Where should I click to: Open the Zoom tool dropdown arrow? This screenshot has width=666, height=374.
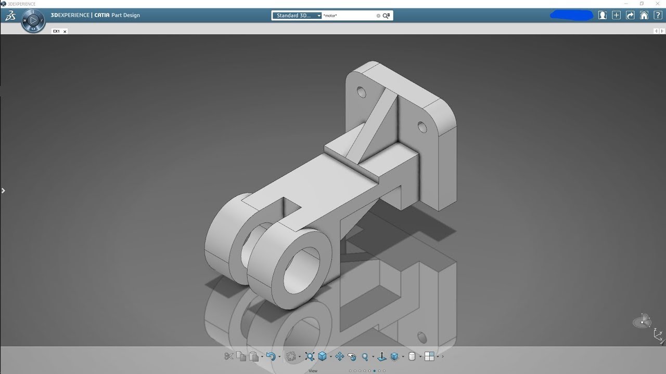(x=373, y=356)
